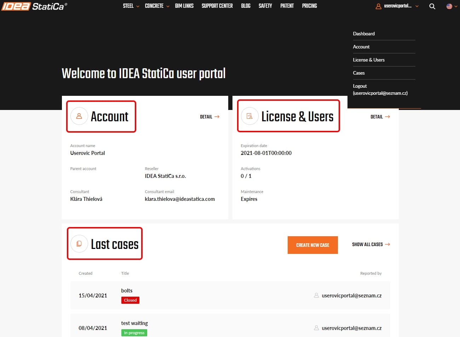Viewport: 460px width, 337px height.
Task: Go to BIM LINKS page
Action: [184, 6]
